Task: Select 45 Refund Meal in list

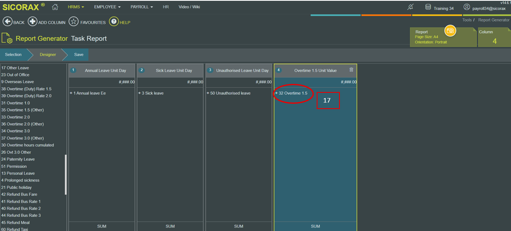Action: click(15, 222)
